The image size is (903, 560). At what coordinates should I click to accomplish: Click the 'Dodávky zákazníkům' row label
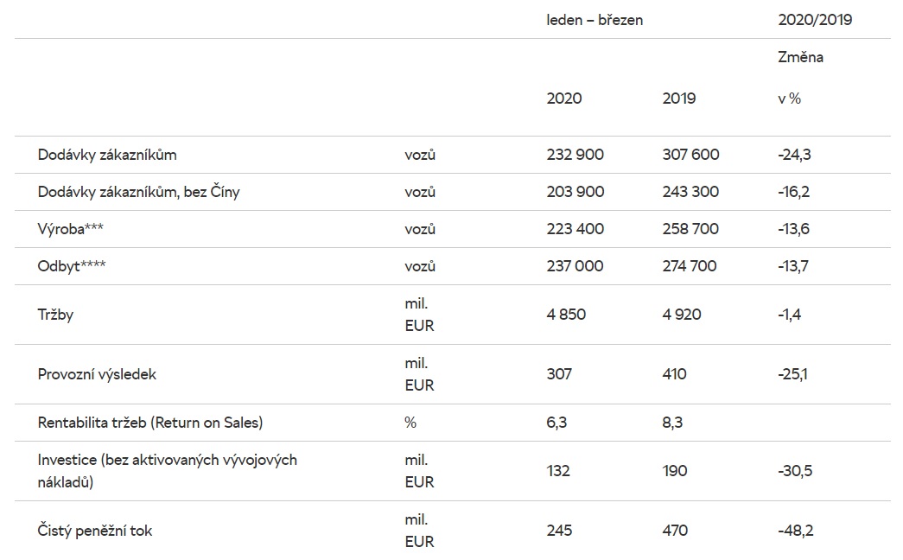click(x=107, y=155)
